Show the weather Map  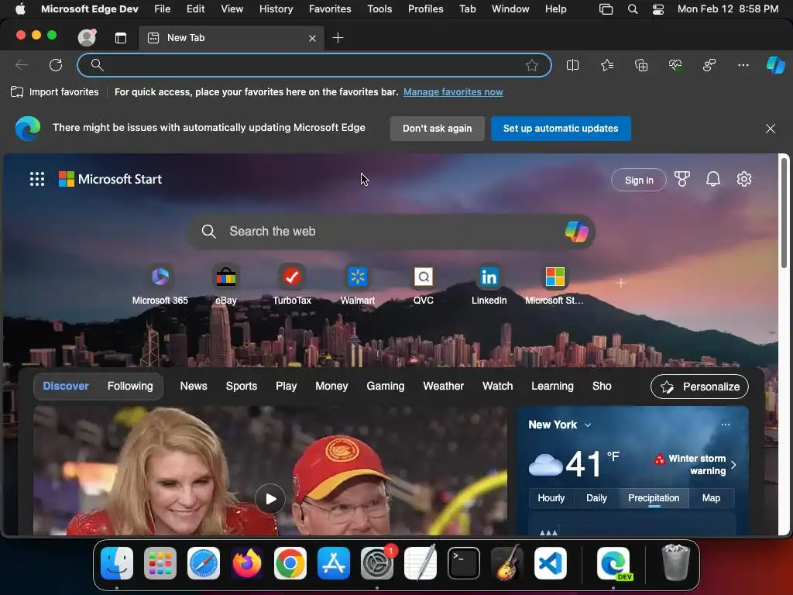click(711, 498)
